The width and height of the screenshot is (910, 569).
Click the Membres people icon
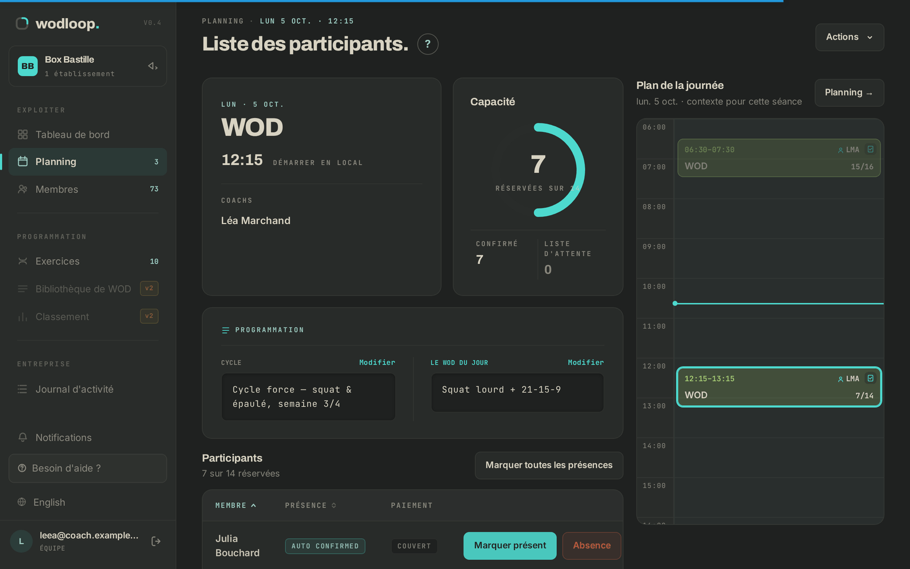23,189
